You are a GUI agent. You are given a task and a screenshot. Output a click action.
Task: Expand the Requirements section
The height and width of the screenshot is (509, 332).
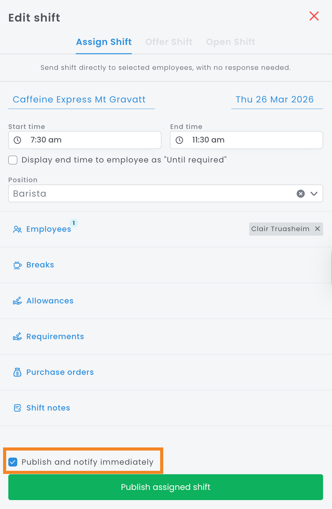55,337
